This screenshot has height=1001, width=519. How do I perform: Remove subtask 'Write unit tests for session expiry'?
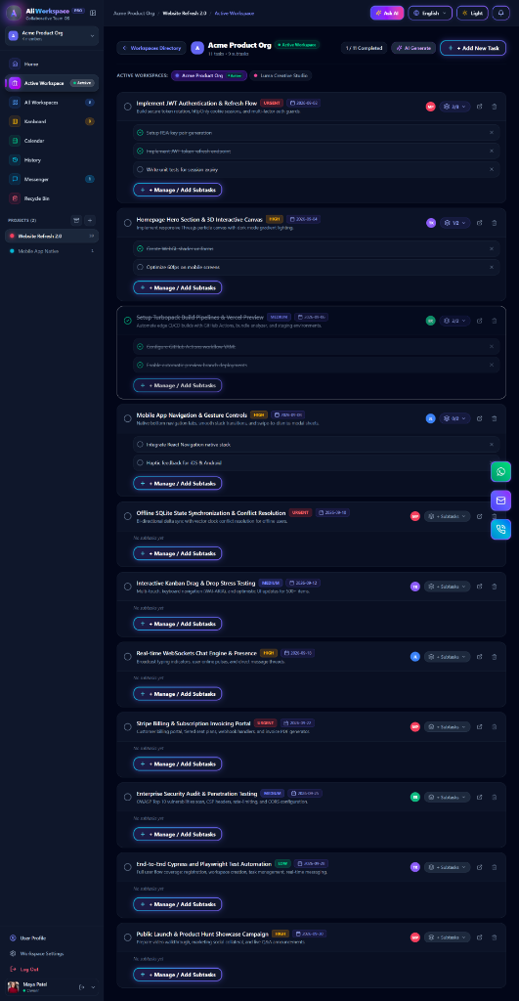coord(492,170)
